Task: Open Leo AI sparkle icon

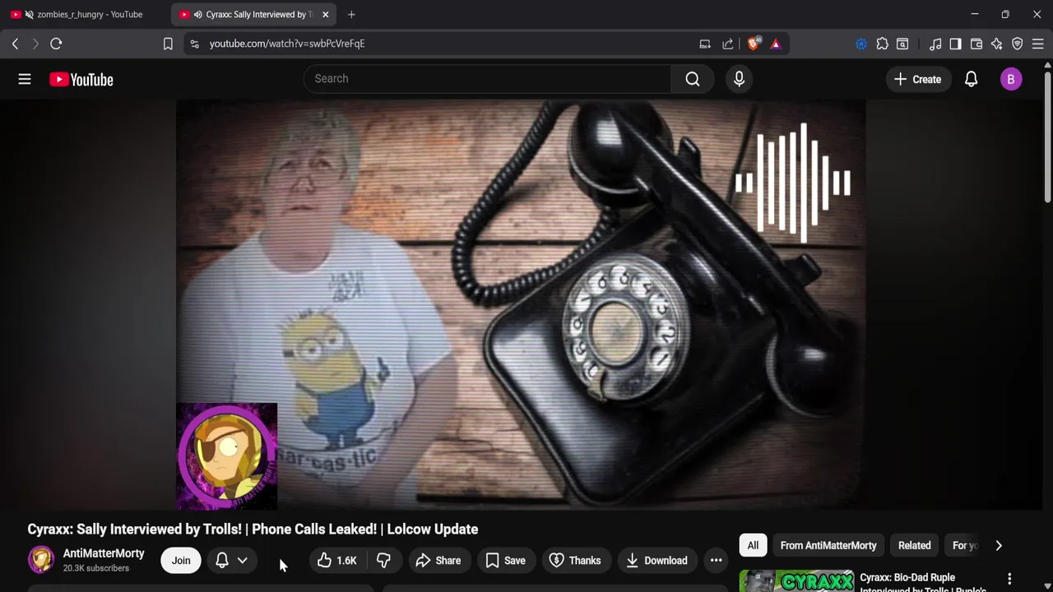Action: coord(997,44)
